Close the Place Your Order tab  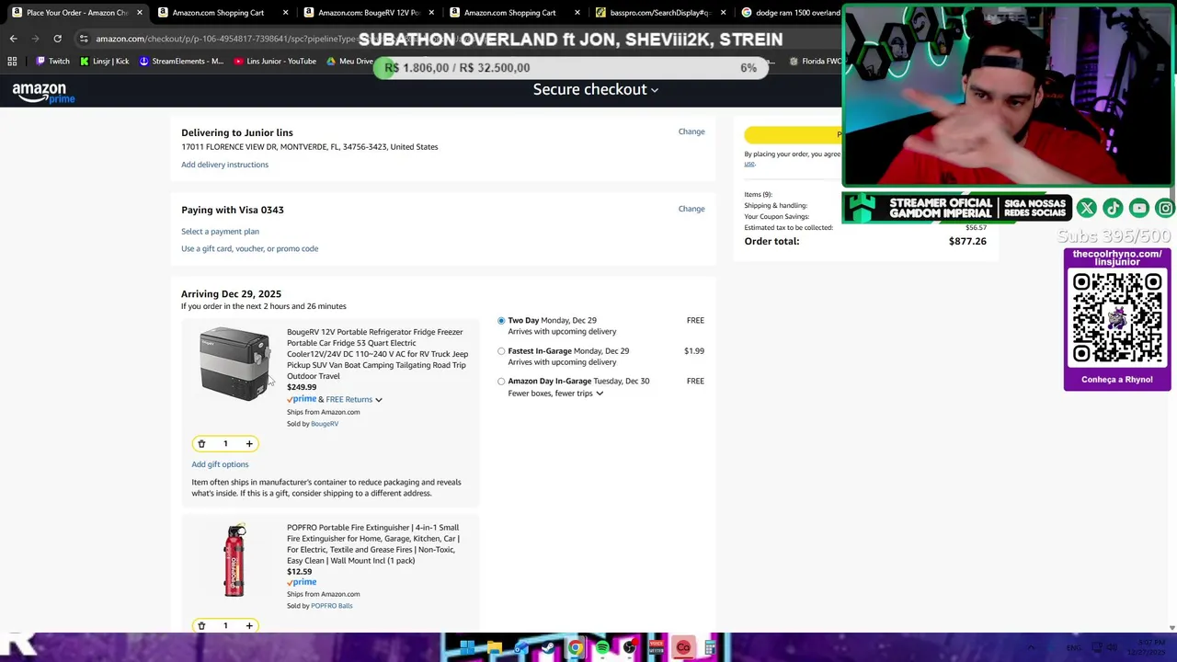pyautogui.click(x=139, y=13)
